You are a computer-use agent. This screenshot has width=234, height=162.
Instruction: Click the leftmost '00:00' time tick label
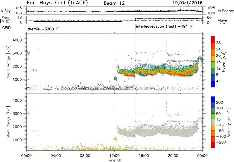(x=26, y=156)
